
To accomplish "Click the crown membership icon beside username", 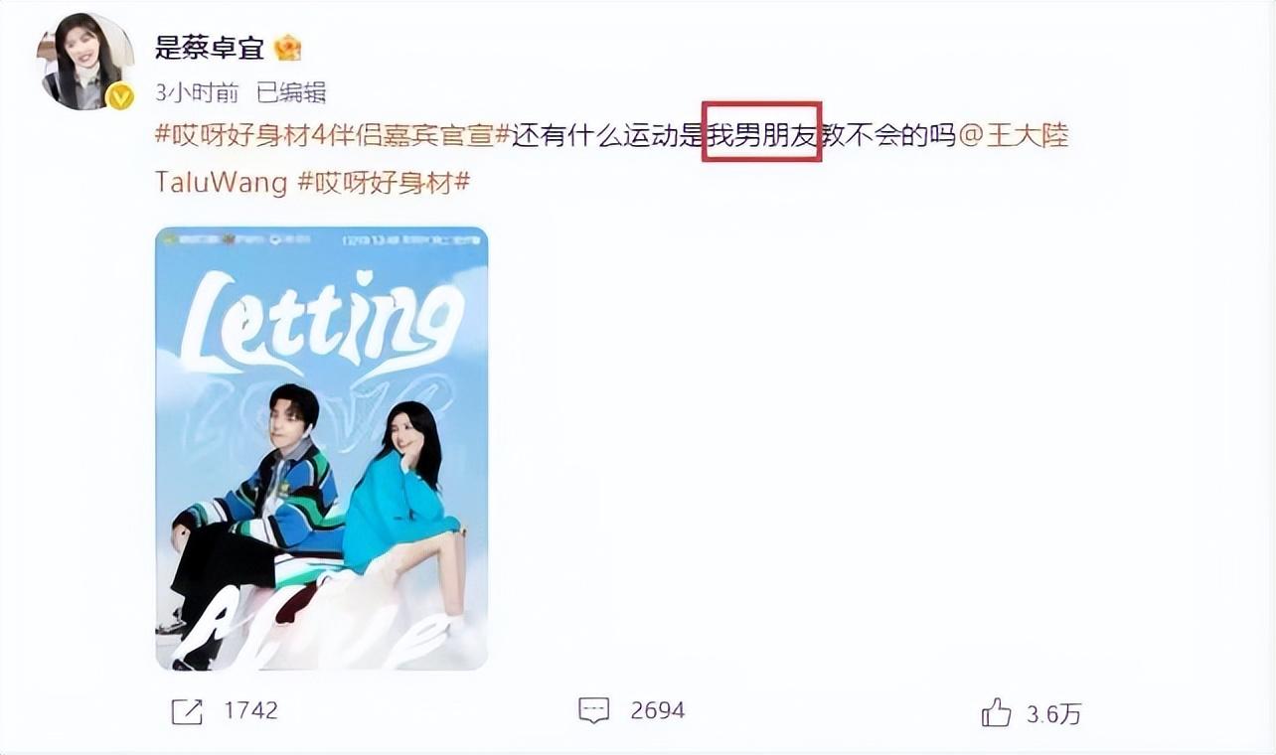I will (x=287, y=48).
